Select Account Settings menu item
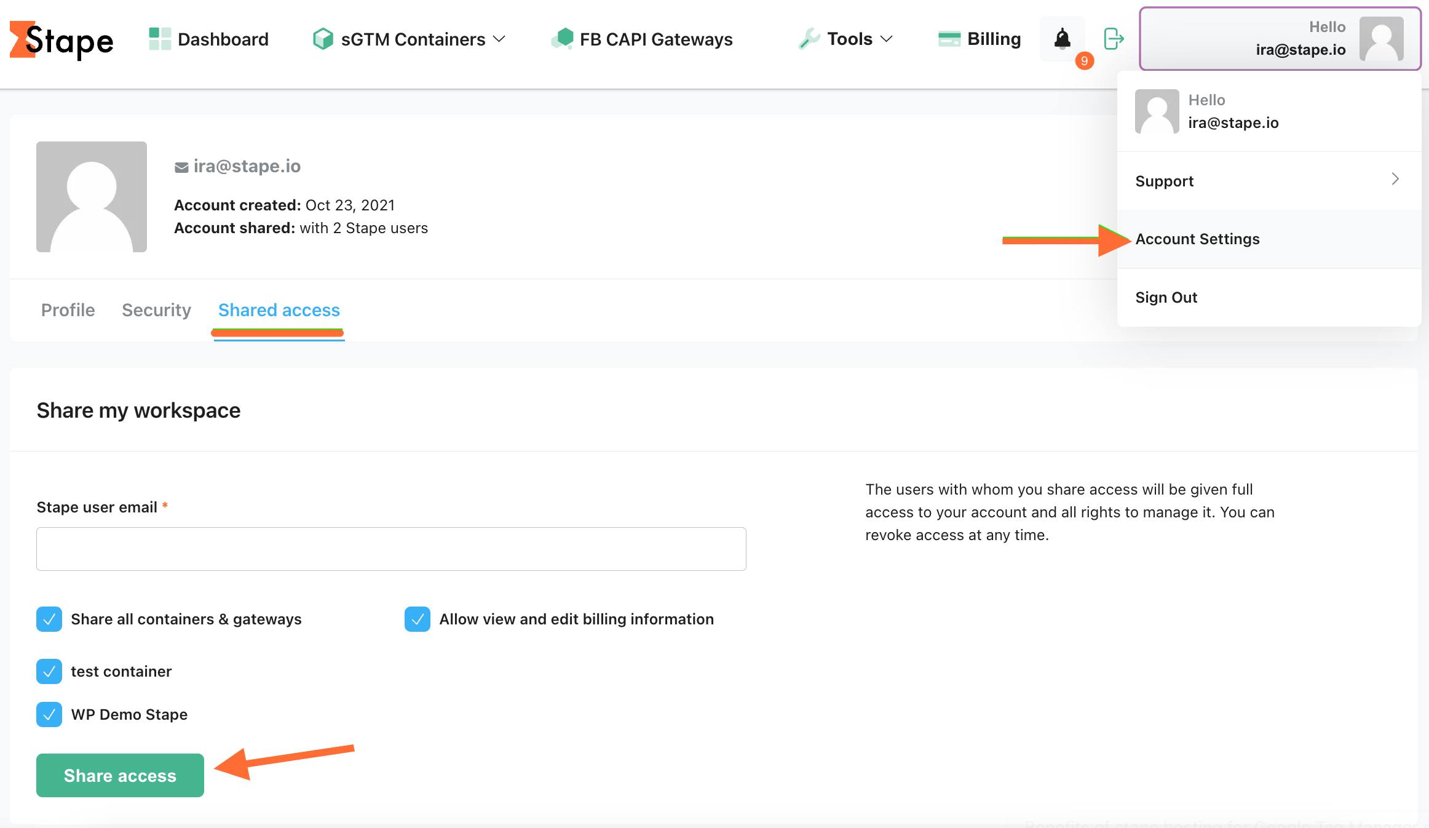The height and width of the screenshot is (828, 1429). pyautogui.click(x=1197, y=237)
